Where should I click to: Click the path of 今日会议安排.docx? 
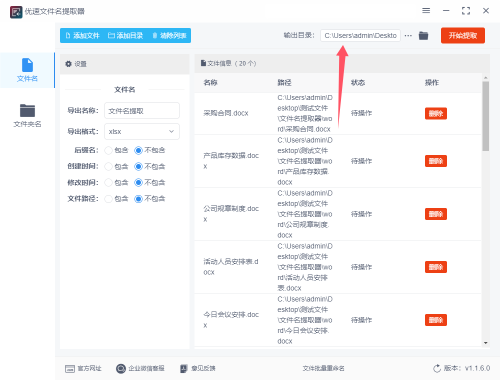click(305, 320)
